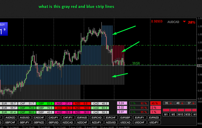Click the CHF 75.0 strength cell
This screenshot has height=128, width=202.
(27, 108)
